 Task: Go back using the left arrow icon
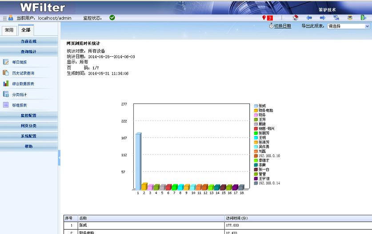click(x=309, y=18)
